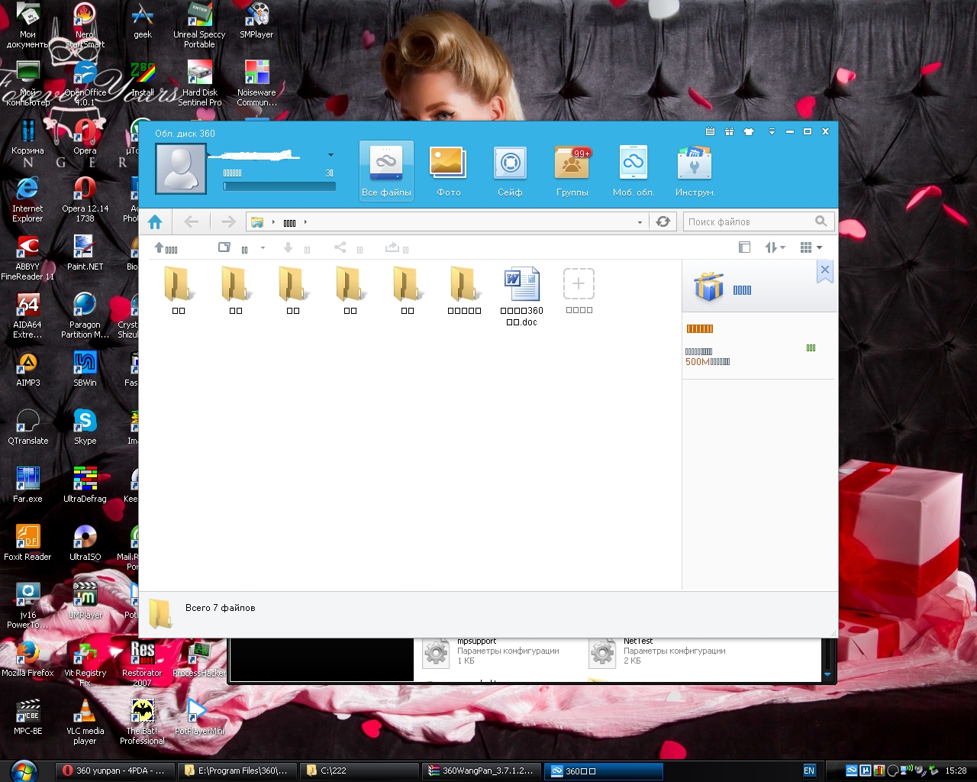Viewport: 977px width, 782px height.
Task: Open the Инструм. tools section
Action: (x=695, y=171)
